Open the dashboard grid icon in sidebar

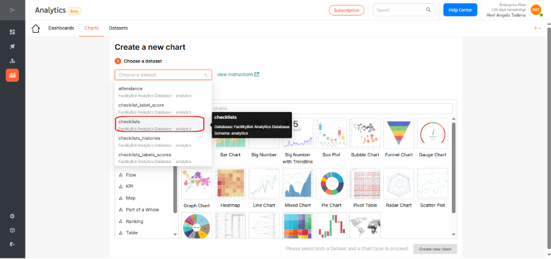12,32
